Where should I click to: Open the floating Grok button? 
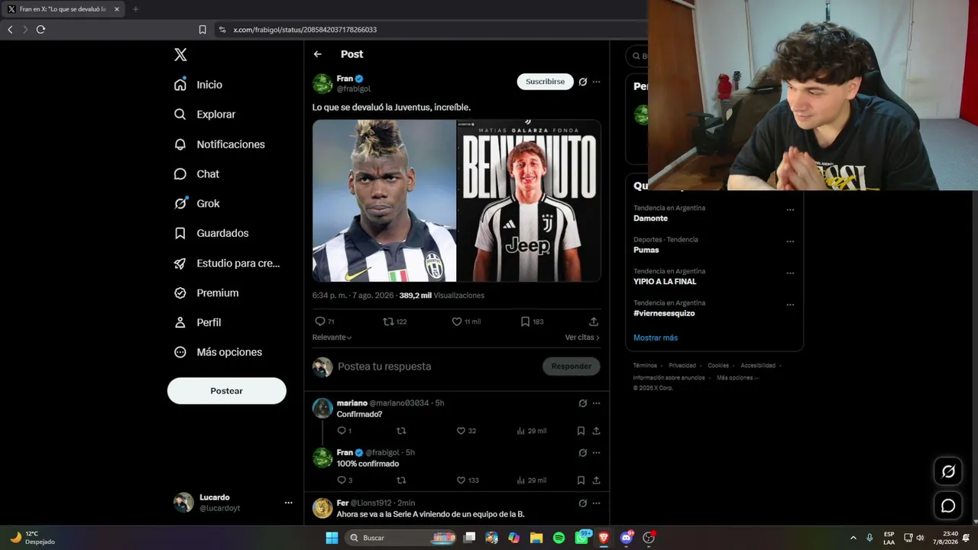point(948,471)
